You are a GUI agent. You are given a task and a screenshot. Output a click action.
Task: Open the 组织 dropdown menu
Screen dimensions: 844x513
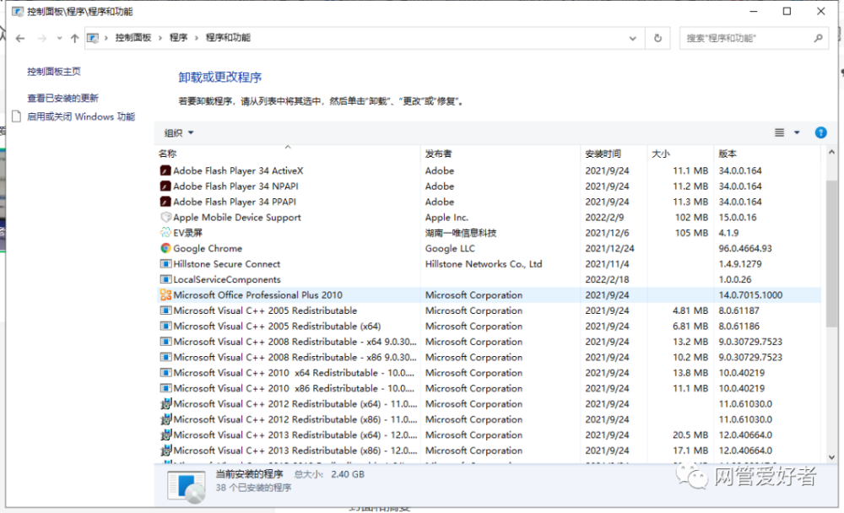pyautogui.click(x=179, y=133)
